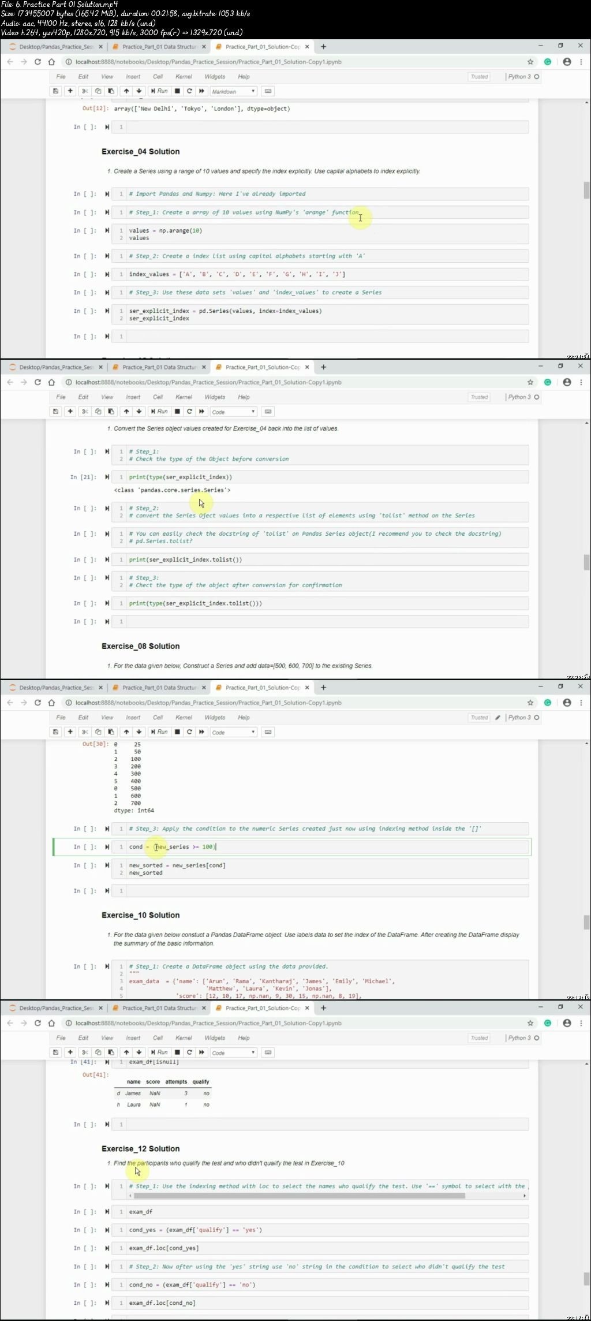Run the exam_df.loc[cond_no] cell
Viewport: 591px width, 1321px height.
pos(107,1303)
